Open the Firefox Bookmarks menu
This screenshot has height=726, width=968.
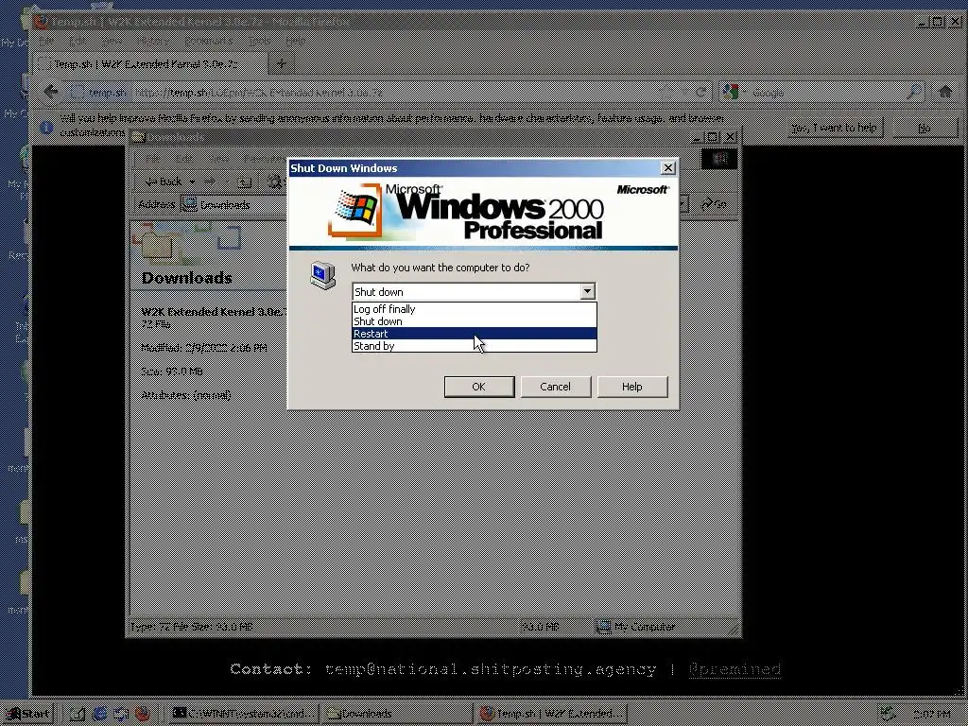coord(208,42)
